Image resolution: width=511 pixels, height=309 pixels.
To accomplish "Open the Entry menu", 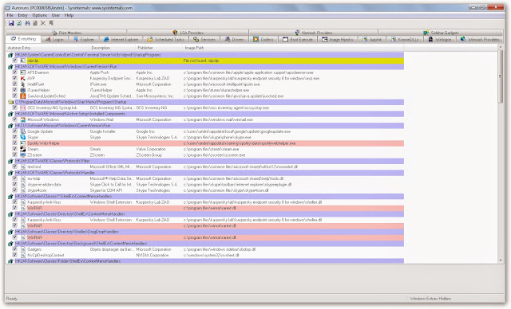I will point(22,15).
